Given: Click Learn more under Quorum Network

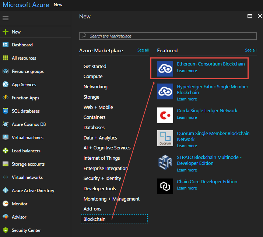Looking at the screenshot, I should [187, 146].
